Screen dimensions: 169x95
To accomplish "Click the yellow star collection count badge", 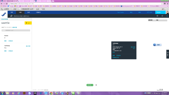I will (28, 23).
